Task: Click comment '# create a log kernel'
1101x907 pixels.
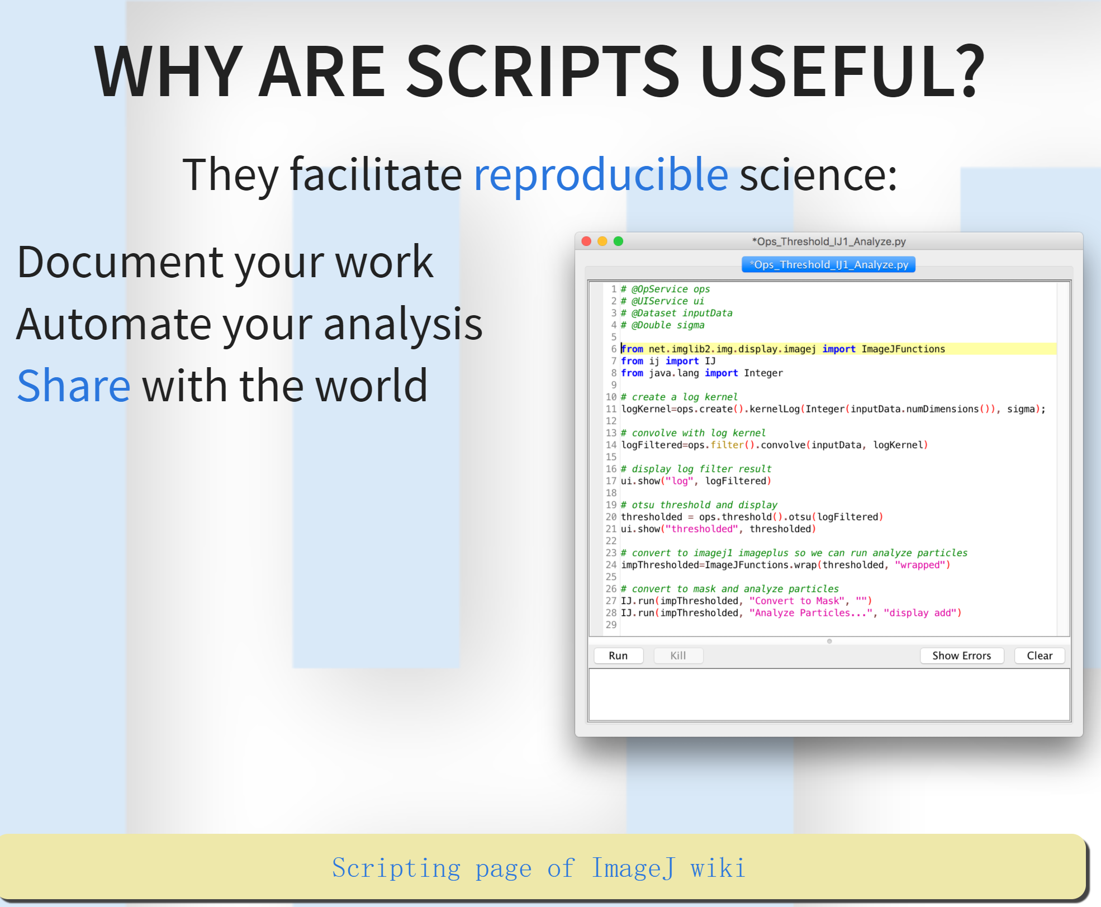Action: 679,397
